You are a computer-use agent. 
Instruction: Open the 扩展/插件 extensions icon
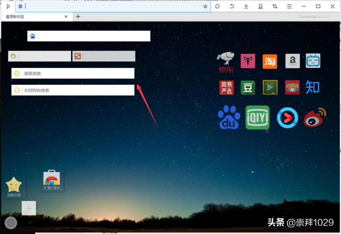(x=52, y=178)
